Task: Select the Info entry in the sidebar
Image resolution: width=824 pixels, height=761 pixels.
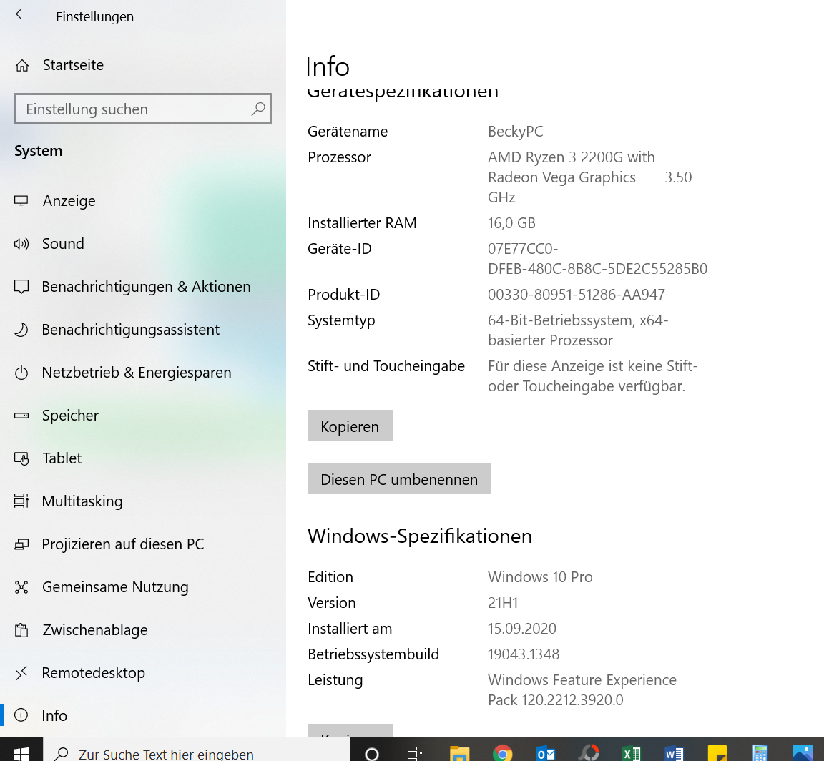Action: click(x=143, y=716)
